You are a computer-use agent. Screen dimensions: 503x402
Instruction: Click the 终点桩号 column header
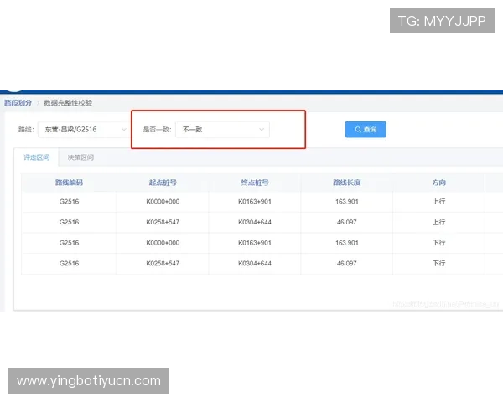tap(255, 183)
